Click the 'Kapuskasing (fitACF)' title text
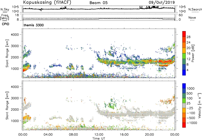Image resolution: width=202 pixels, height=140 pixels. tap(47, 2)
